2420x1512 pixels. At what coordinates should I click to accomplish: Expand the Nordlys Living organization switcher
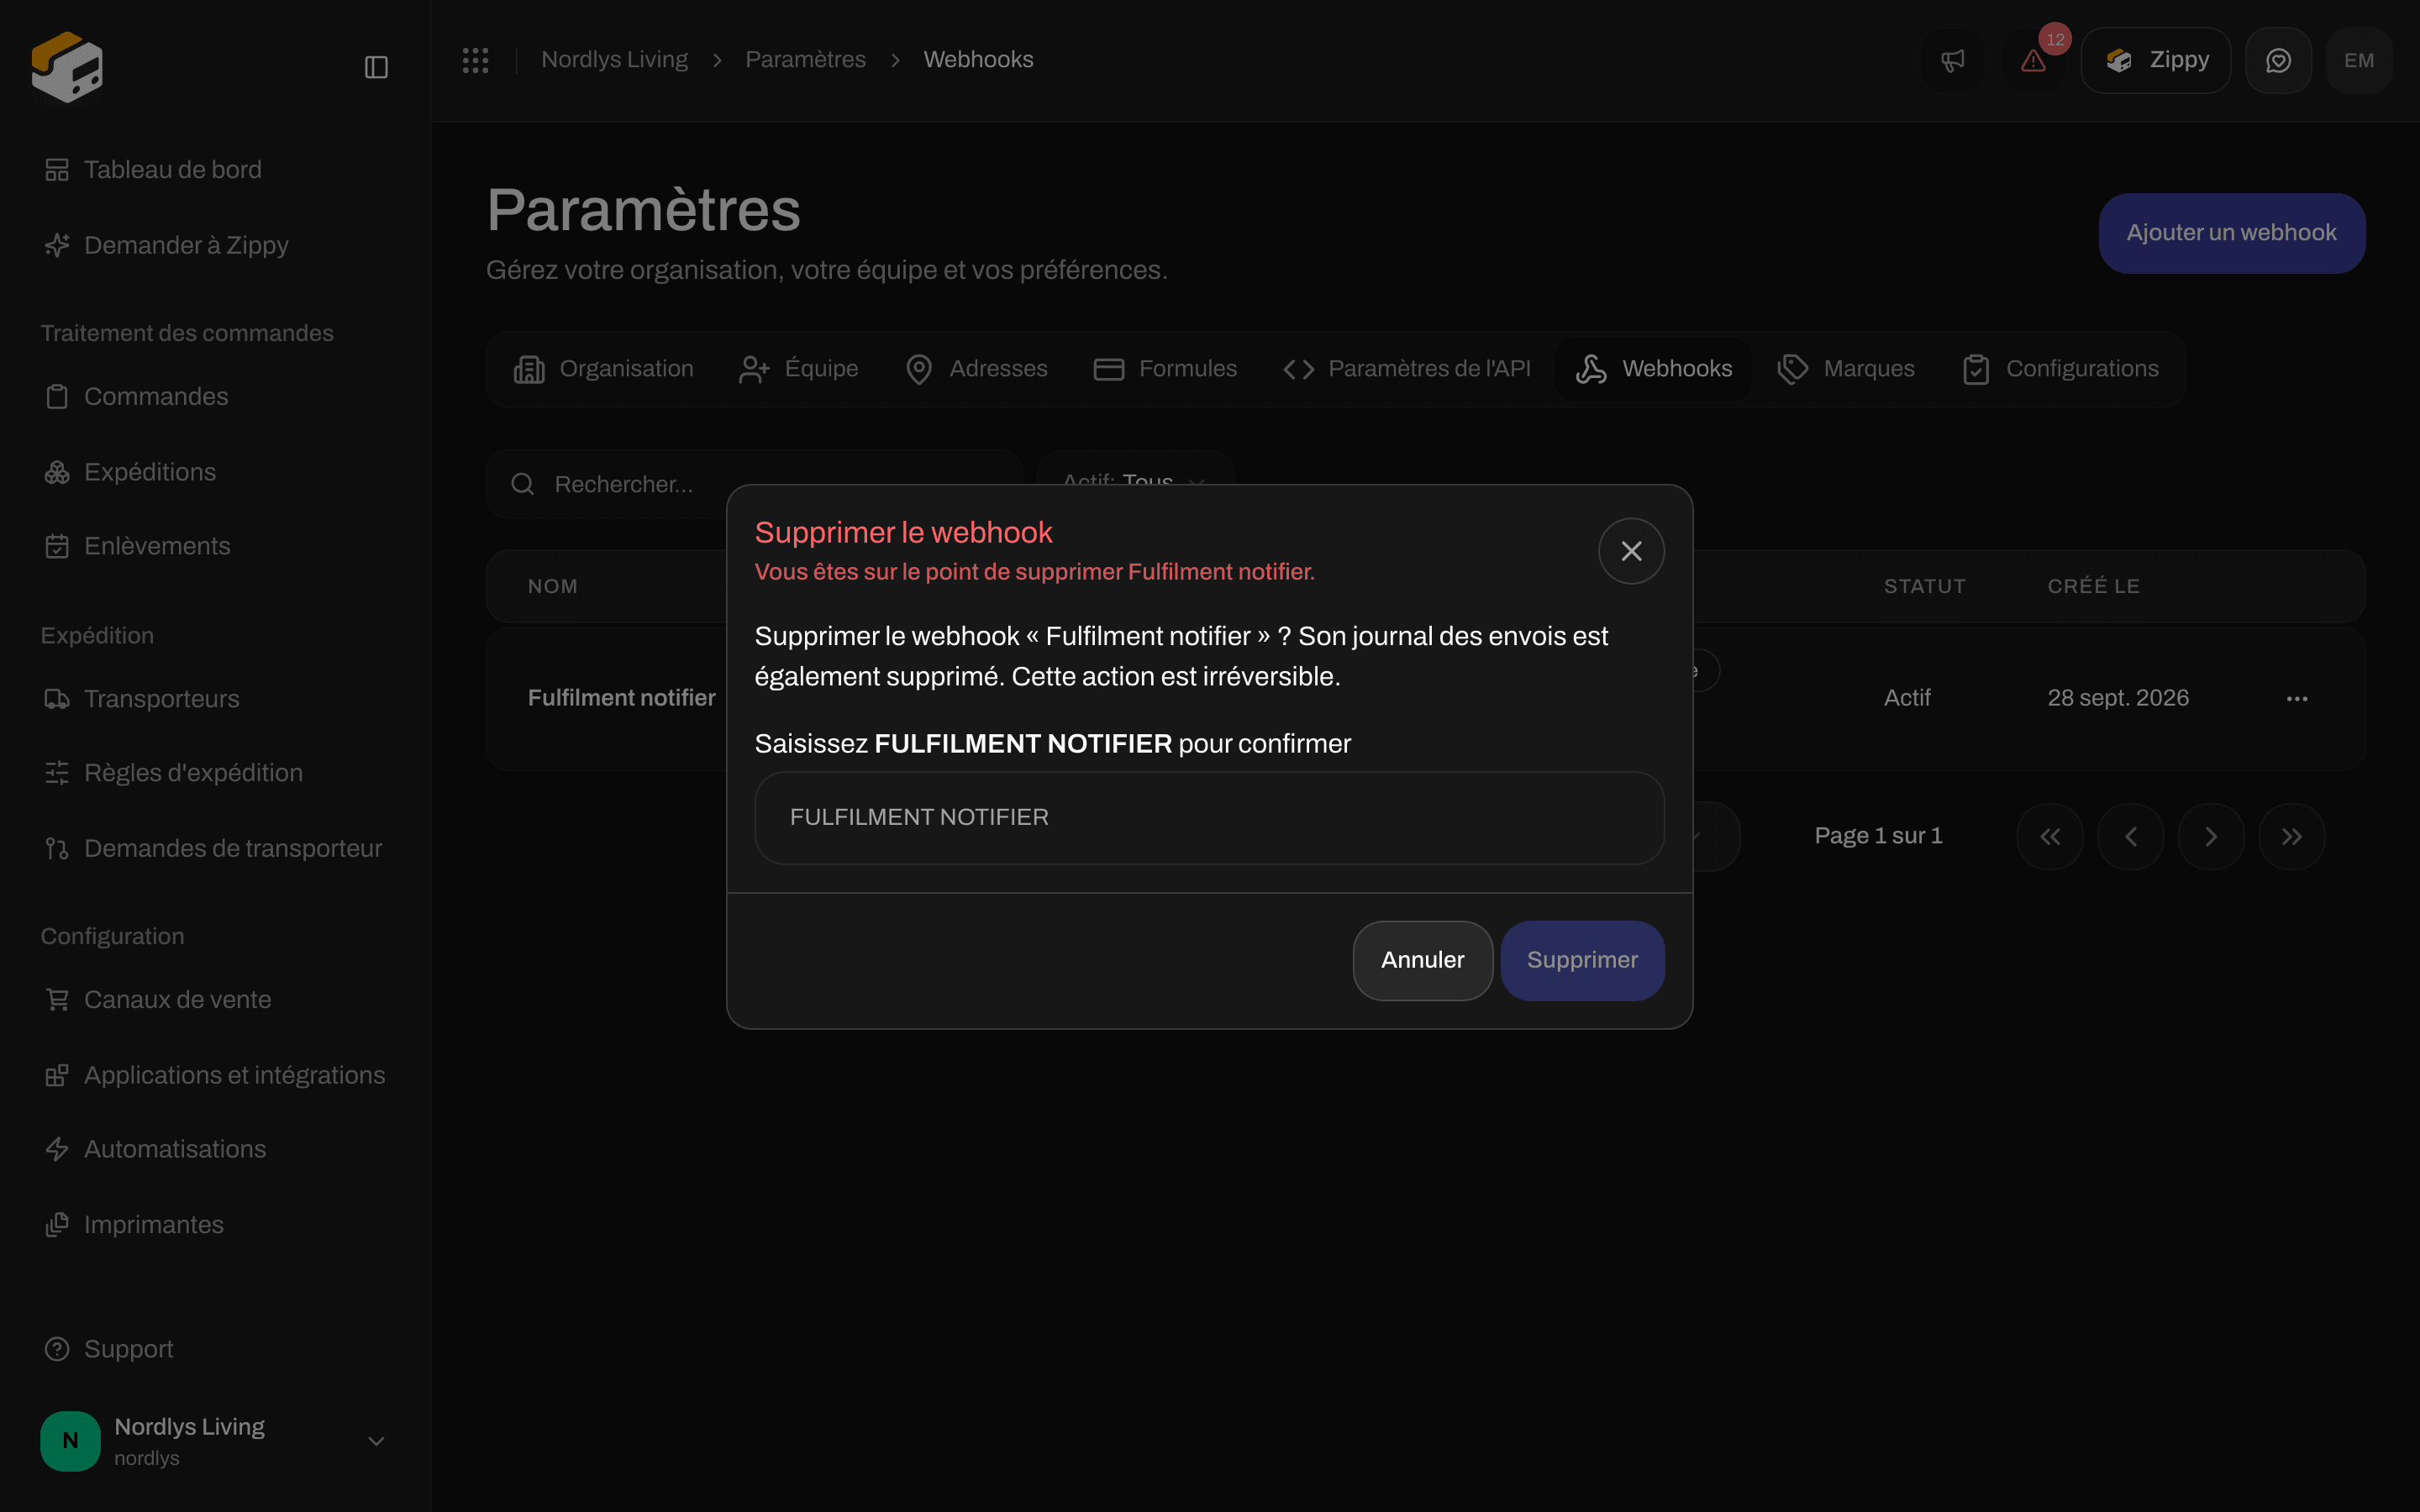coord(214,1441)
